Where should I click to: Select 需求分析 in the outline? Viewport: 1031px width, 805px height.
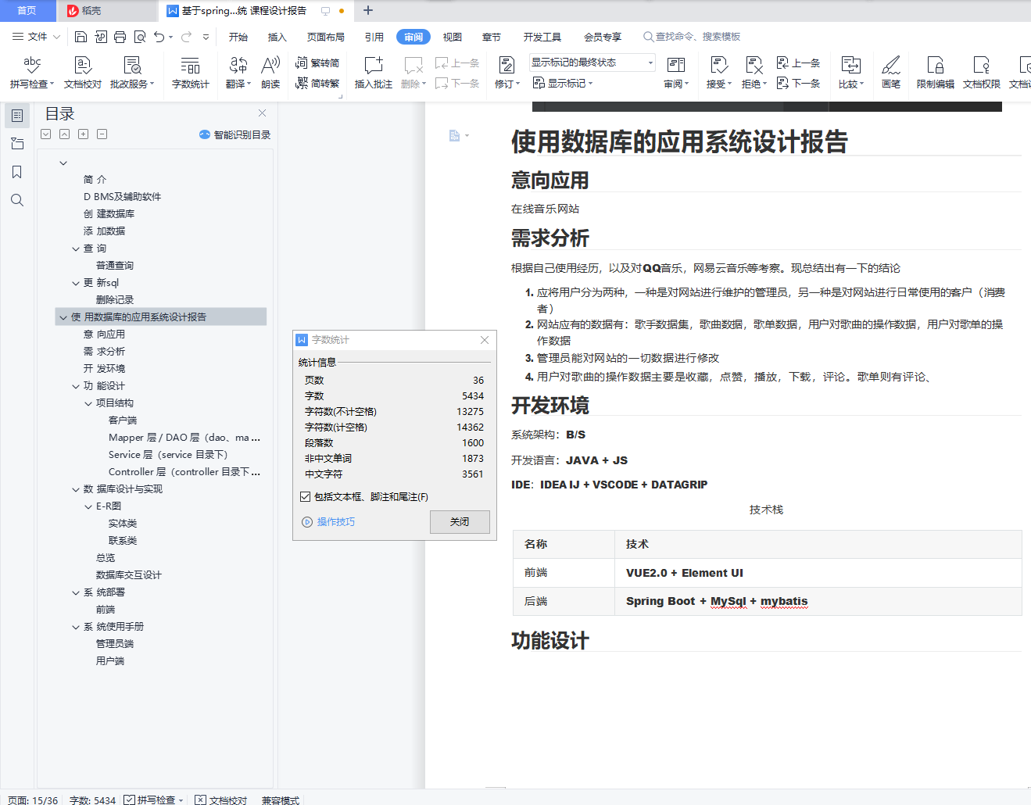tap(104, 352)
